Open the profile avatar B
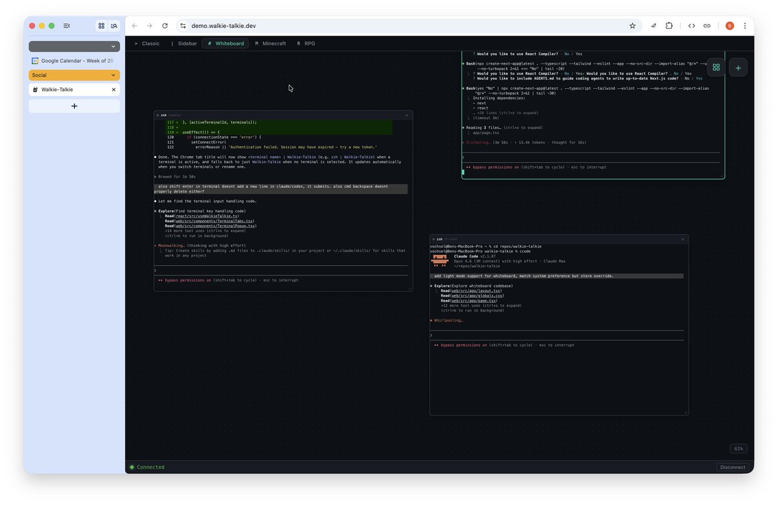Screen dimensions: 778x505 click(x=729, y=26)
